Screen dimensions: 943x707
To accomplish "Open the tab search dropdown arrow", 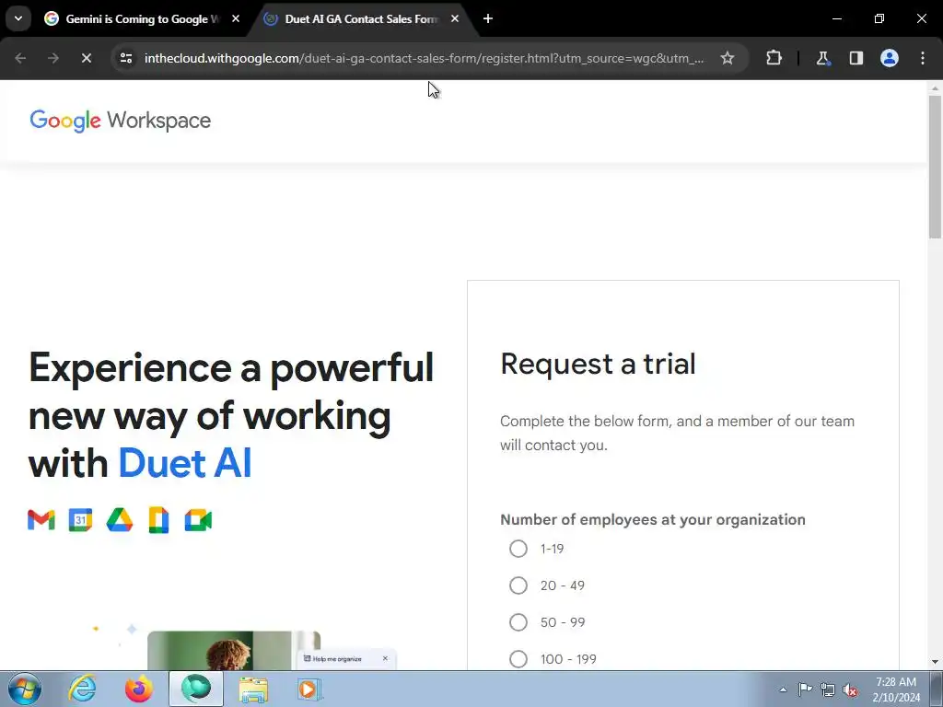I will click(18, 18).
